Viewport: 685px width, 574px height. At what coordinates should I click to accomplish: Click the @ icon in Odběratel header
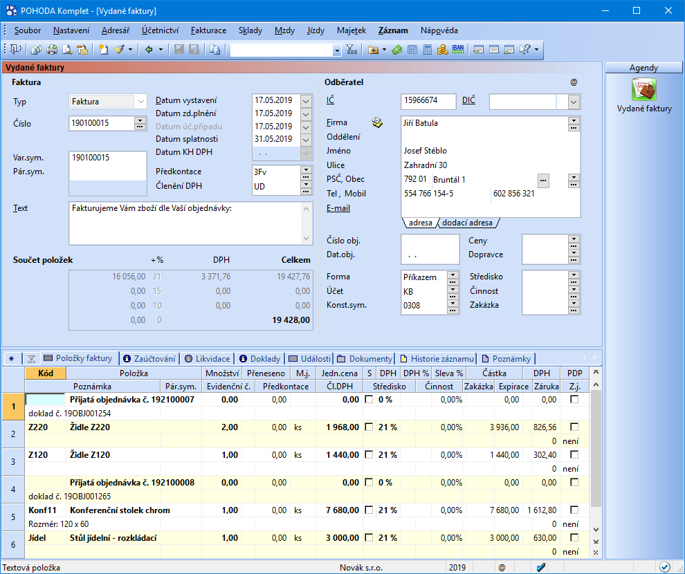pyautogui.click(x=574, y=82)
